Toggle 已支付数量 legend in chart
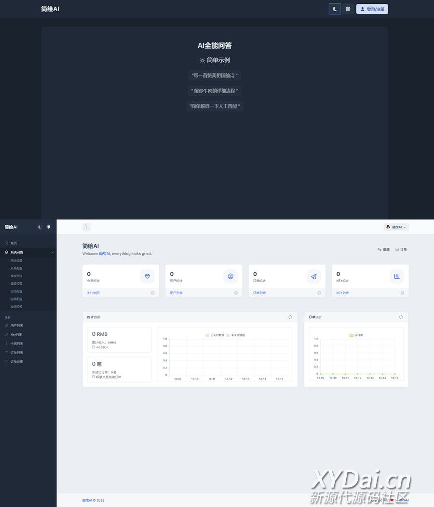 (x=215, y=335)
